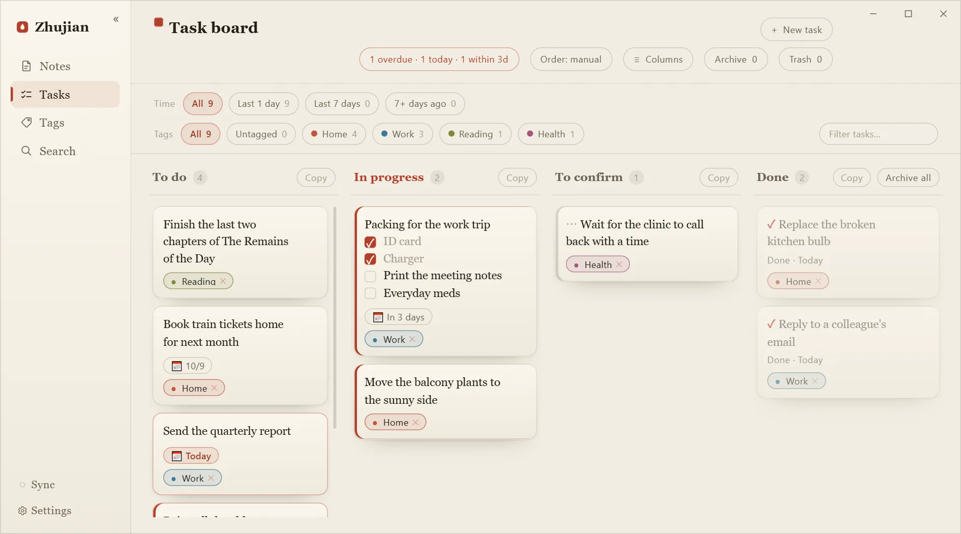Open Search in the sidebar

click(65, 151)
